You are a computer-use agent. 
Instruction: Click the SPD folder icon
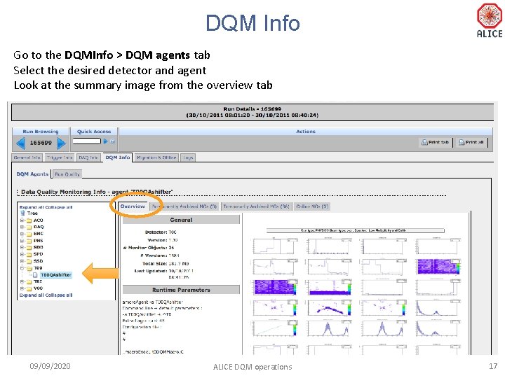29,254
